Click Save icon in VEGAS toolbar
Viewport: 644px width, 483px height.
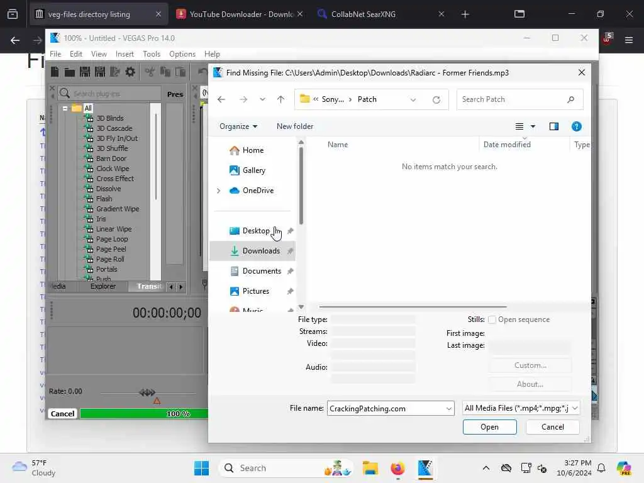[x=85, y=72]
